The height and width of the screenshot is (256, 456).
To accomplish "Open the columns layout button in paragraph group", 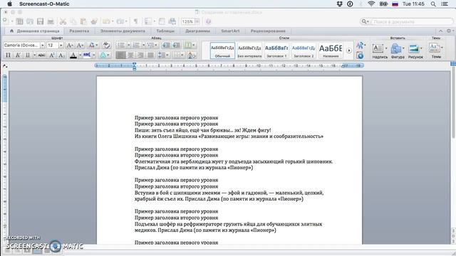I will point(190,46).
